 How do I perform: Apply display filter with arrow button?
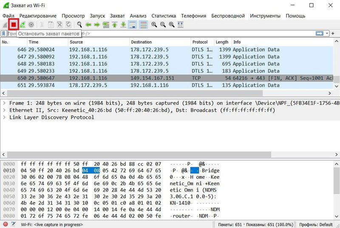[319, 34]
